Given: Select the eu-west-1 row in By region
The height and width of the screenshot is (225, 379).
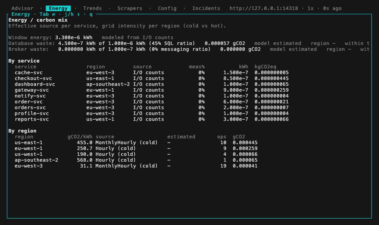Looking at the screenshot, I should [136, 148].
